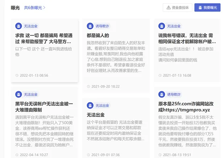The image size is (223, 158).
Task: Click clock icon beside 2022-01-13 08:56
Action: point(17,76)
